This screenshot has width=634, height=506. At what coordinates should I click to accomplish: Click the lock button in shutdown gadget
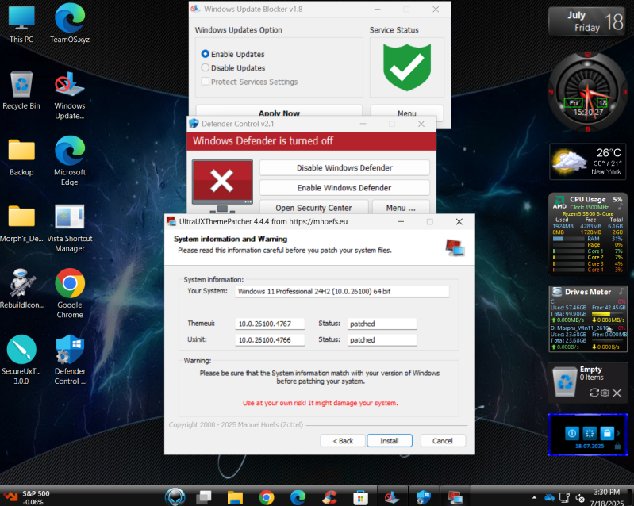click(607, 433)
